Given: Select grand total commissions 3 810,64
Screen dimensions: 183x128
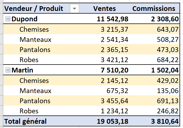Looking at the screenshot, I should pyautogui.click(x=165, y=121).
